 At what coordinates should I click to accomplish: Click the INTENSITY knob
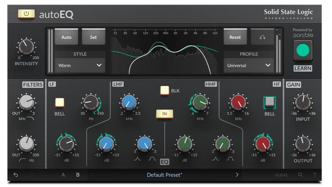click(x=26, y=47)
